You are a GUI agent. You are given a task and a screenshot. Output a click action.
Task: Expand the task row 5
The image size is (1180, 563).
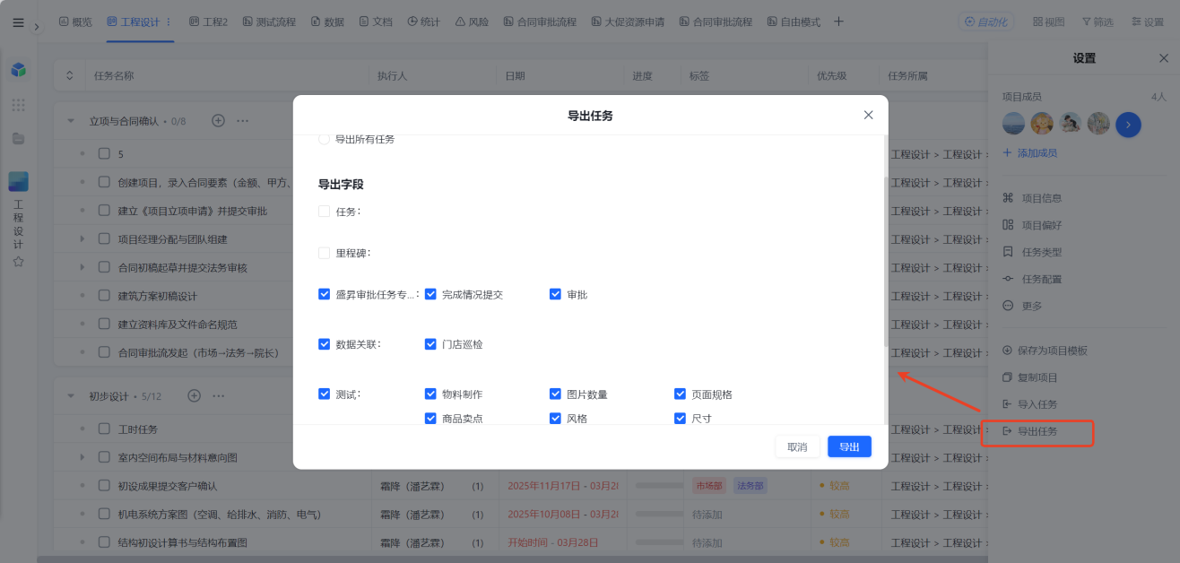(82, 154)
